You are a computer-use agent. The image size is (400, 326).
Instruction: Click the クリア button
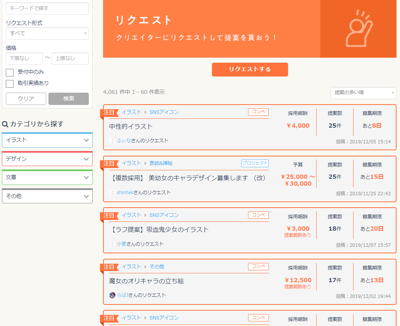click(26, 99)
